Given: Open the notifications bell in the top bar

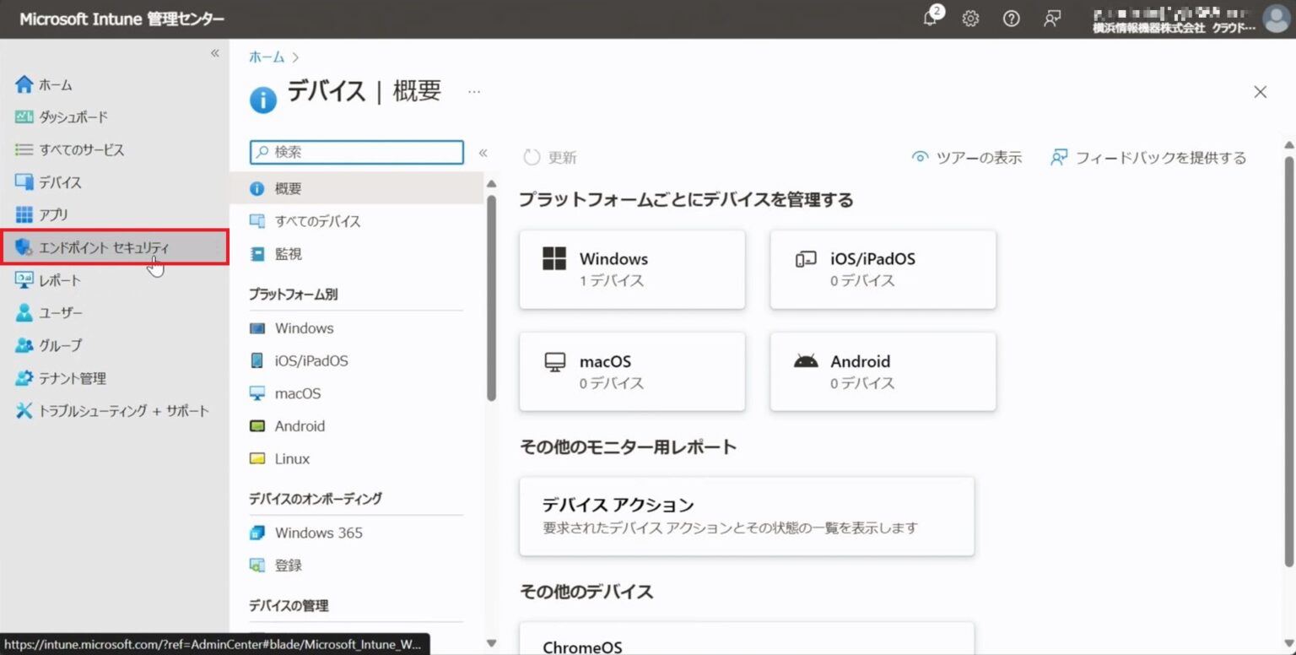Looking at the screenshot, I should [929, 19].
